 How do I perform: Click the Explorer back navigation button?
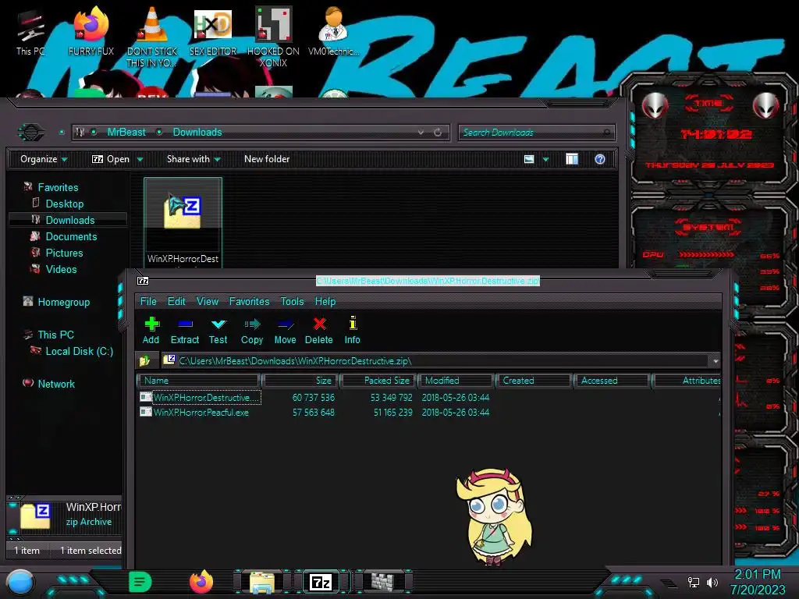tap(31, 133)
